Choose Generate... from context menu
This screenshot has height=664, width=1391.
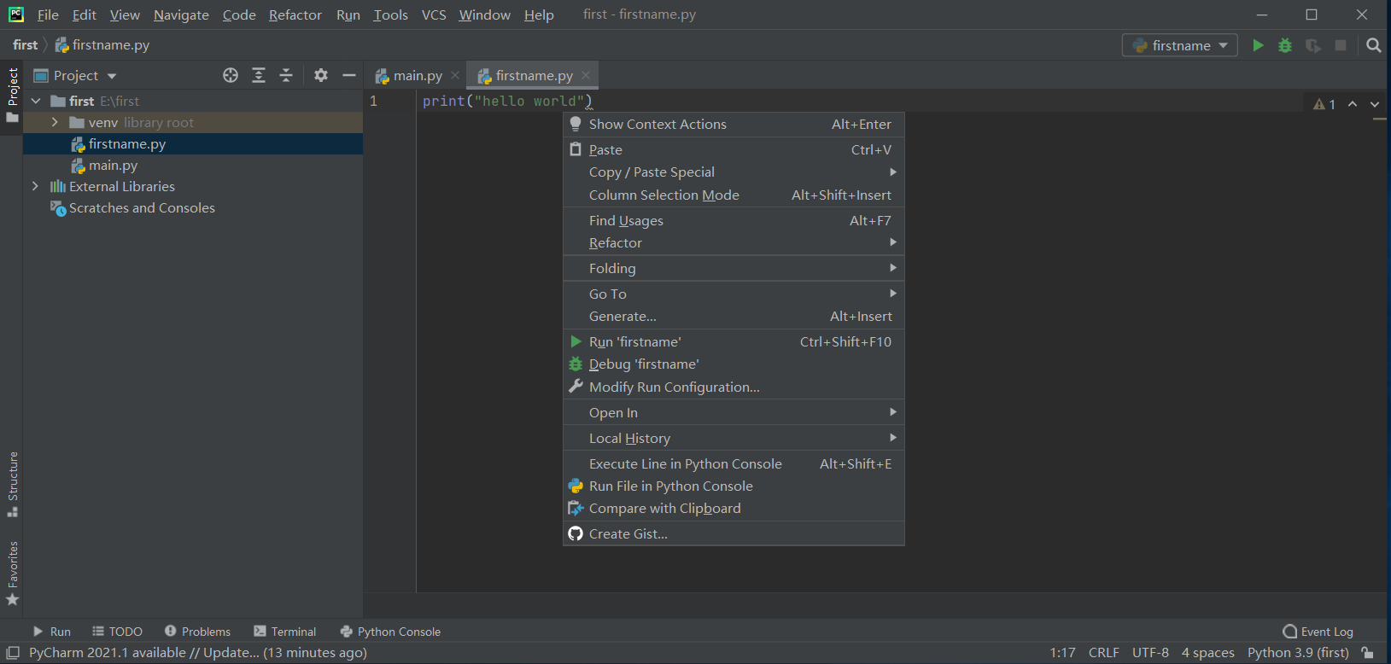pos(733,317)
